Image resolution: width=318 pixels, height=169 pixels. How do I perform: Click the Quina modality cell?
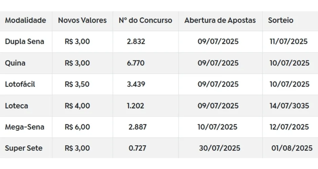15,63
